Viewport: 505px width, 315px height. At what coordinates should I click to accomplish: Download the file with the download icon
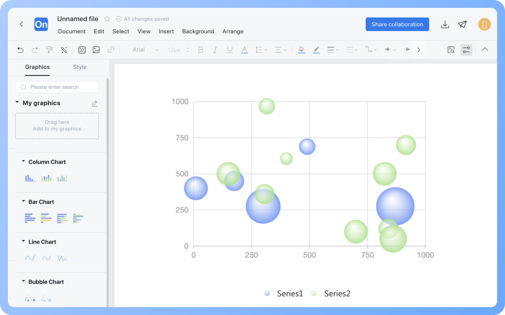pos(445,24)
